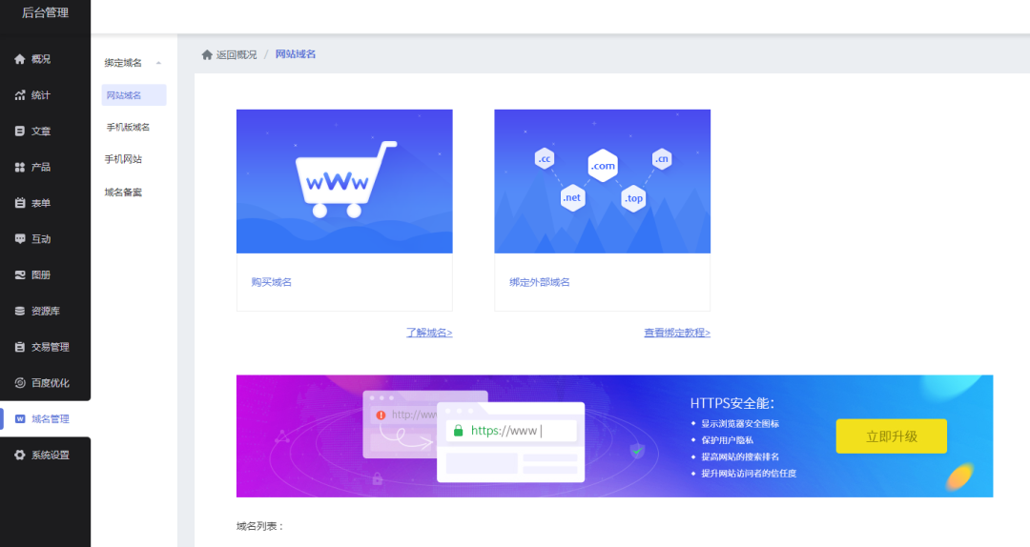This screenshot has height=547, width=1030.
Task: Click the shopping cart www image
Action: 344,181
